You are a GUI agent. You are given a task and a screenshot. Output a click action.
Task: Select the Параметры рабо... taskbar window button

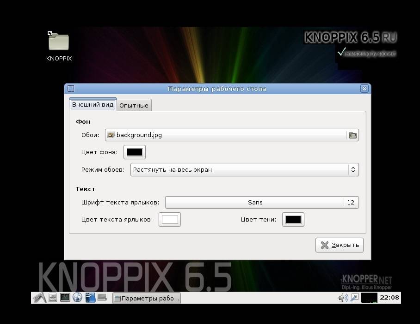point(147,298)
